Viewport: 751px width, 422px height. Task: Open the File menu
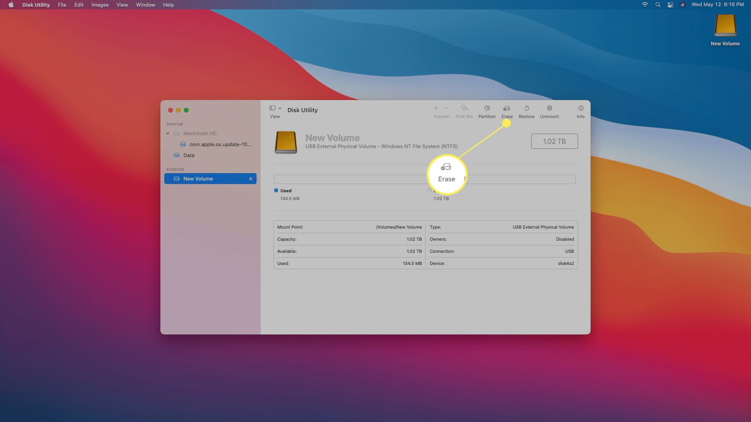tap(62, 5)
